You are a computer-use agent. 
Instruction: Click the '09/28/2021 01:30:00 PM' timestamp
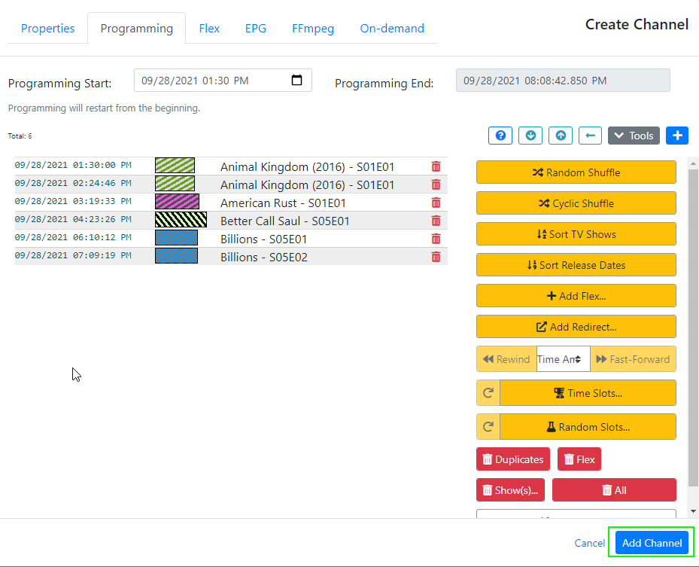(x=73, y=165)
